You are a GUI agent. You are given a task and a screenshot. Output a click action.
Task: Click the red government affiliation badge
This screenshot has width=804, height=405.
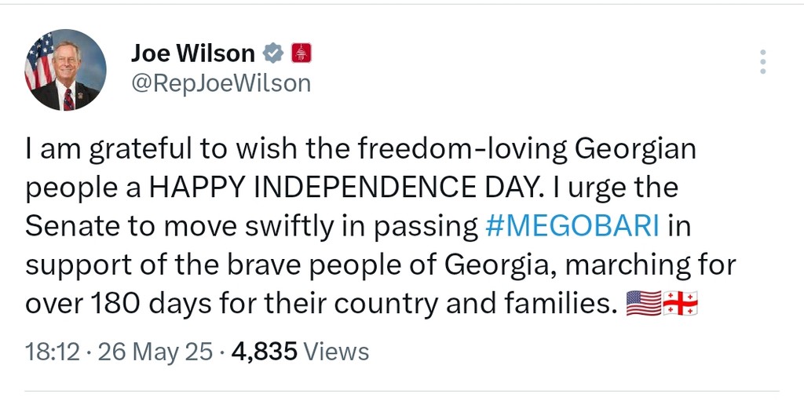pyautogui.click(x=301, y=53)
